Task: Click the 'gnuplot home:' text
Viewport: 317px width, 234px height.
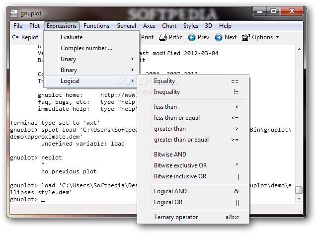Action: 60,95
